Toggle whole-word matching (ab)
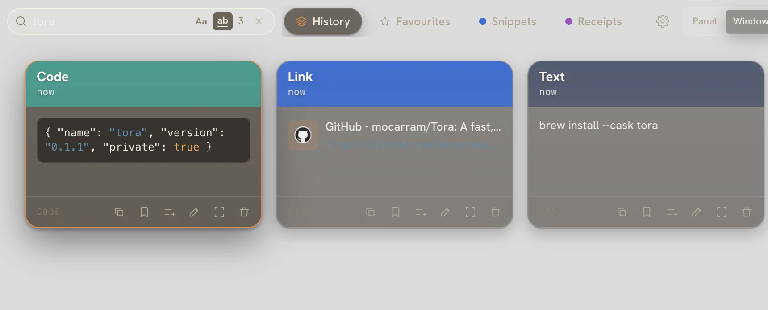This screenshot has height=310, width=768. click(223, 21)
